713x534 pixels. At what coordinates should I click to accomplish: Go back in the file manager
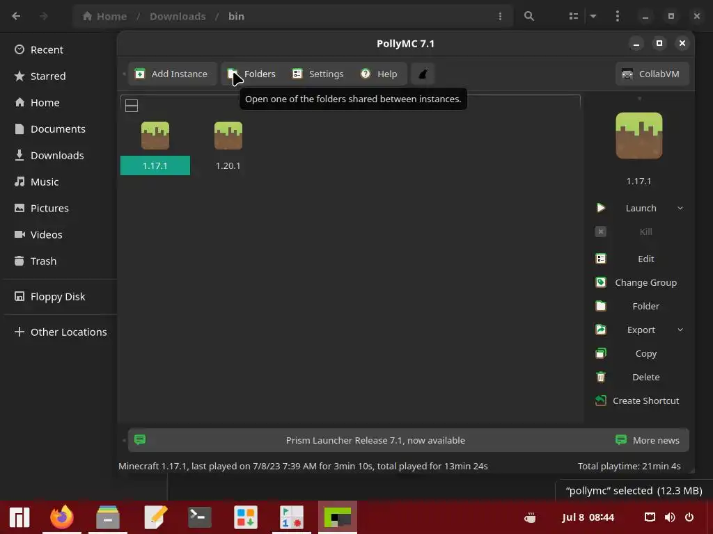tap(17, 17)
